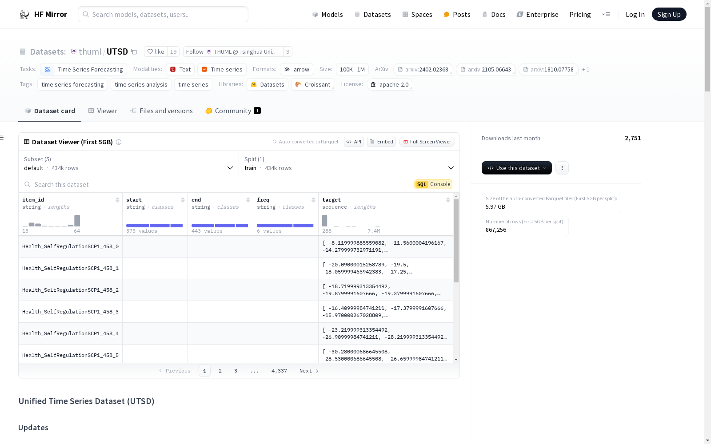Sort the target column
This screenshot has width=711, height=444.
tap(448, 200)
